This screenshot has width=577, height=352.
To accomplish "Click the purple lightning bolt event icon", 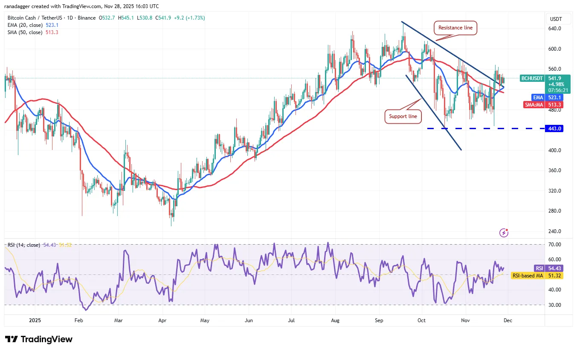I will (x=504, y=233).
